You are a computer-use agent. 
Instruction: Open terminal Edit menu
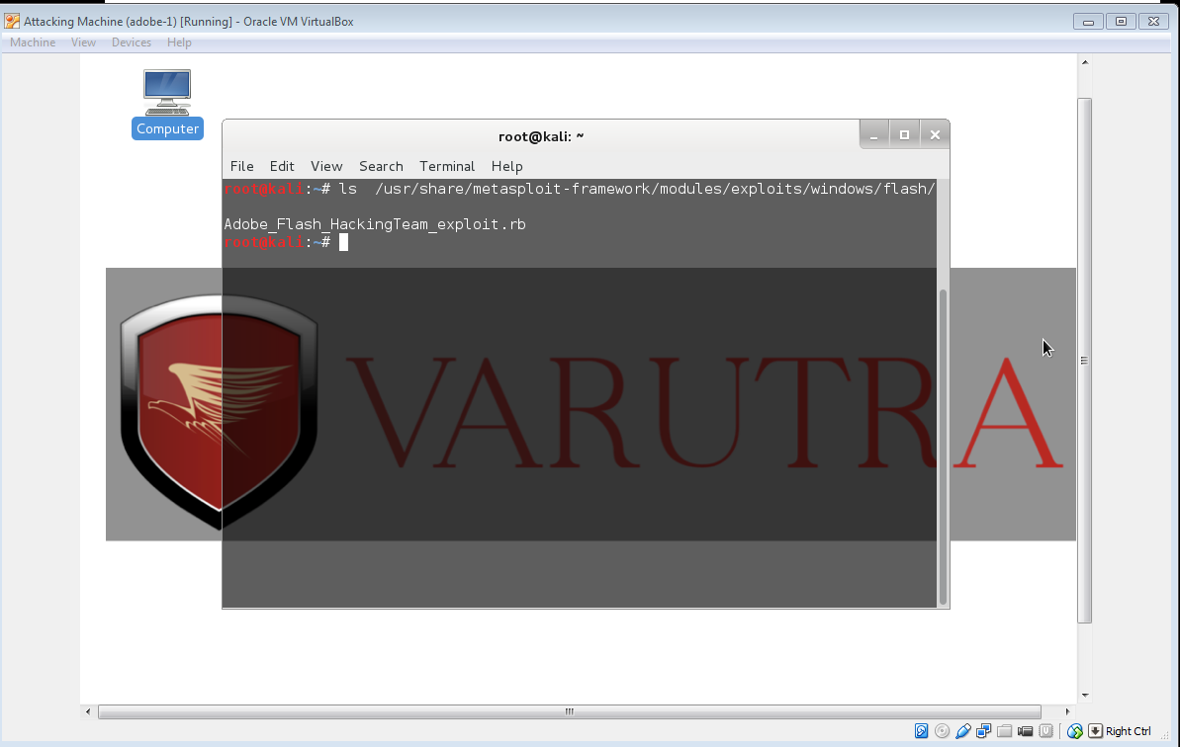pos(282,166)
